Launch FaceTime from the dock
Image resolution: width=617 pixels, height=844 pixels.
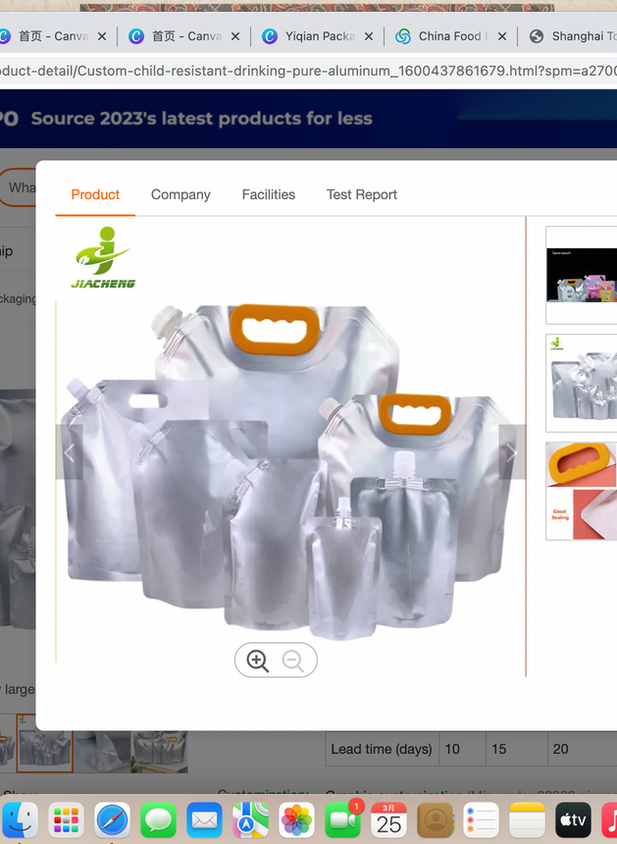point(342,819)
